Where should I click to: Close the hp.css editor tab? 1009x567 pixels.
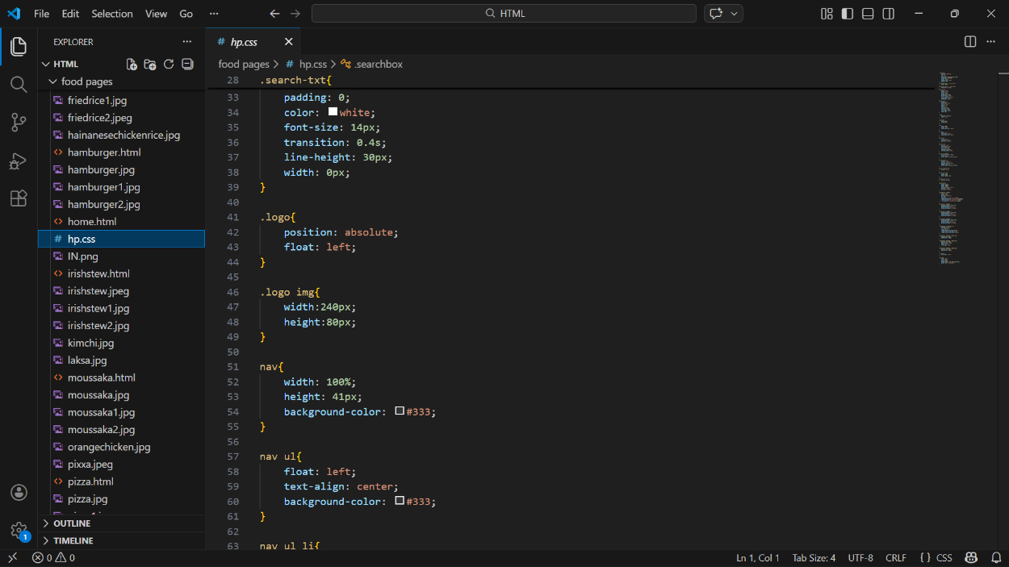(289, 42)
